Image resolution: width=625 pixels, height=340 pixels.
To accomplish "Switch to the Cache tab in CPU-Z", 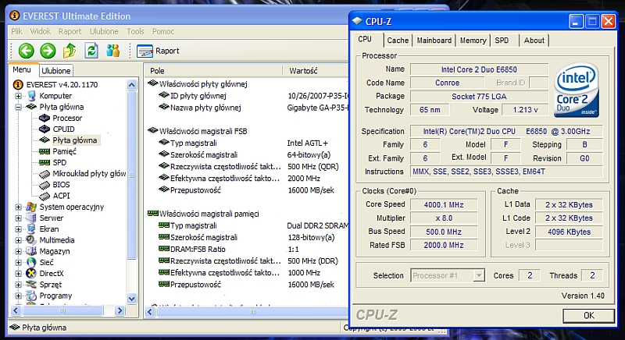I will click(398, 41).
